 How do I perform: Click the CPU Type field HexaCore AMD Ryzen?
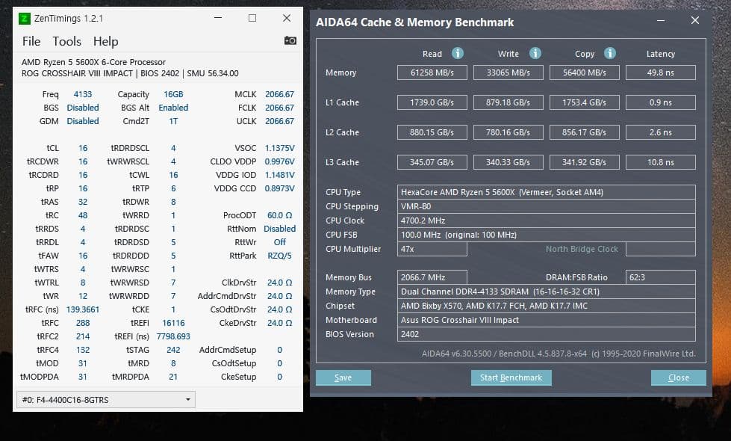coord(547,192)
